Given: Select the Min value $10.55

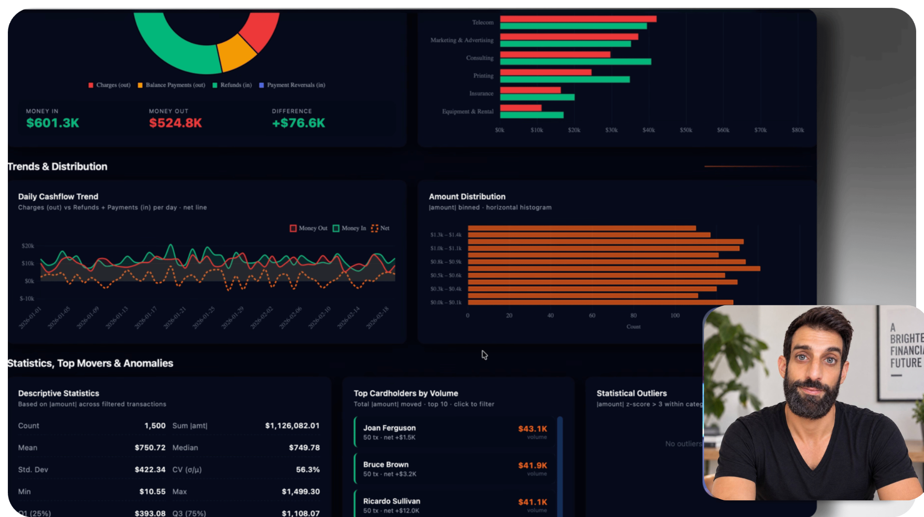Looking at the screenshot, I should pos(152,492).
